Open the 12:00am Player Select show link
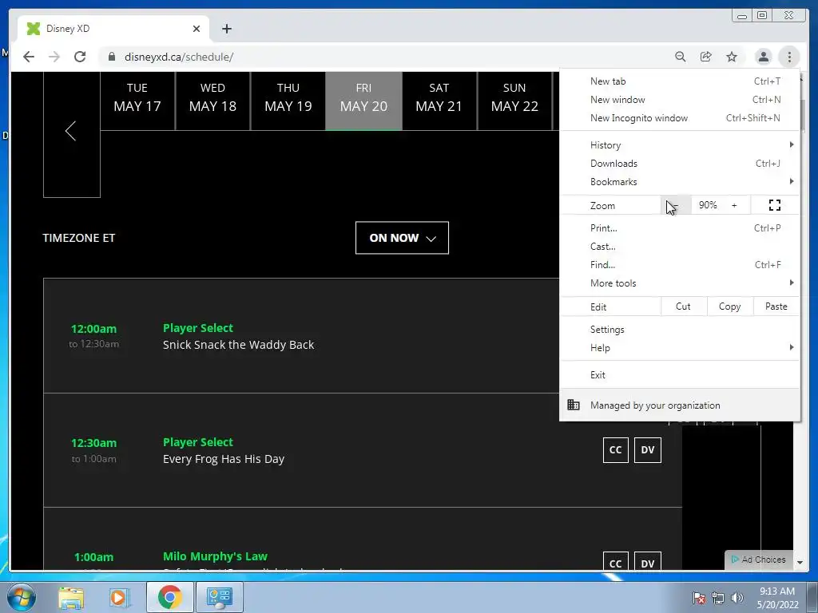The height and width of the screenshot is (613, 818). pyautogui.click(x=198, y=328)
